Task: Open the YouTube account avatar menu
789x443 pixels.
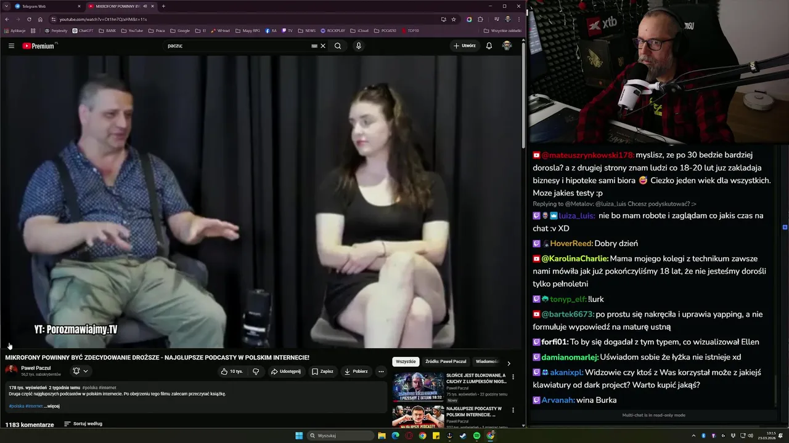Action: (x=507, y=46)
